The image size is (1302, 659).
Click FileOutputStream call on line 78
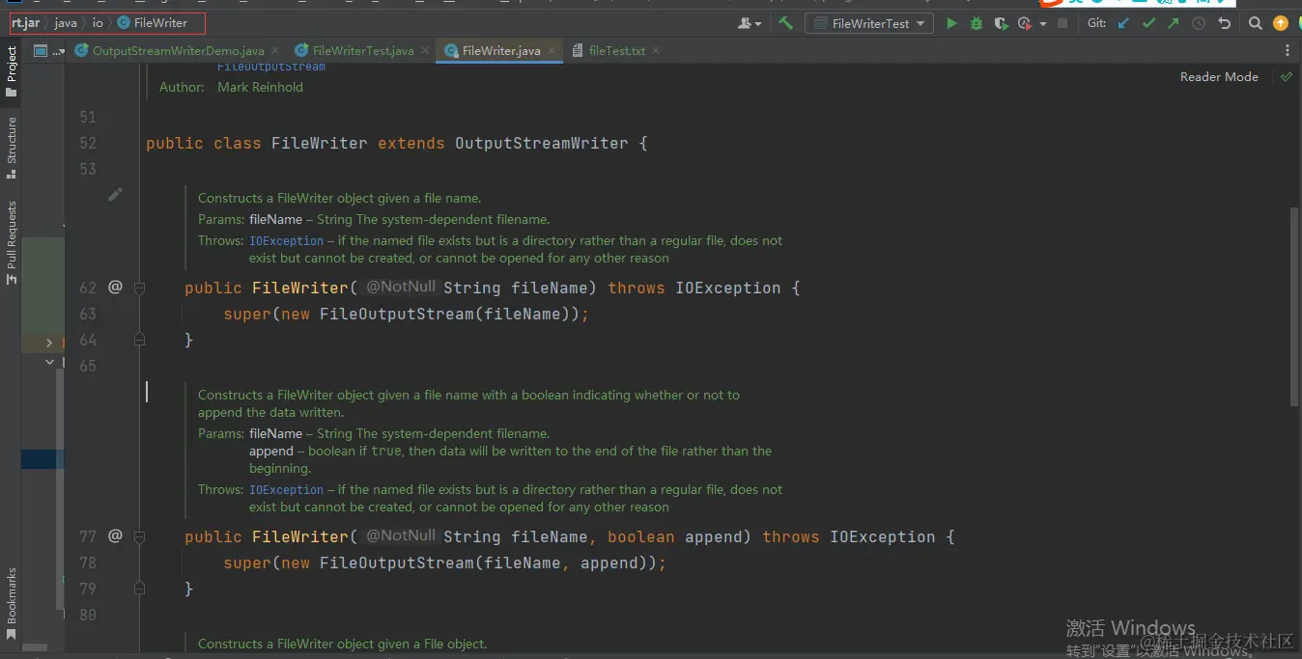coord(396,563)
